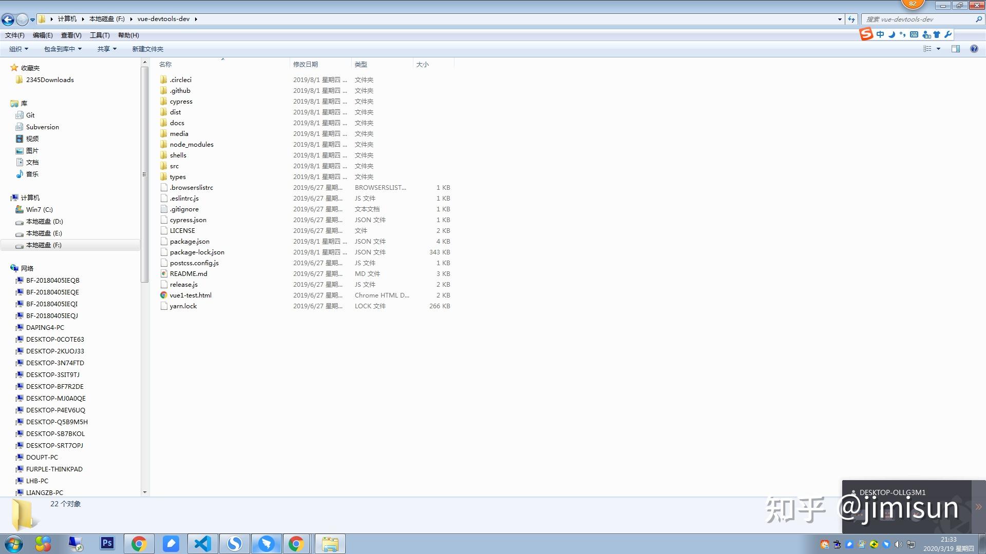Screen dimensions: 986x554
Task: Open the change view options dropdown arrow
Action: click(x=938, y=49)
